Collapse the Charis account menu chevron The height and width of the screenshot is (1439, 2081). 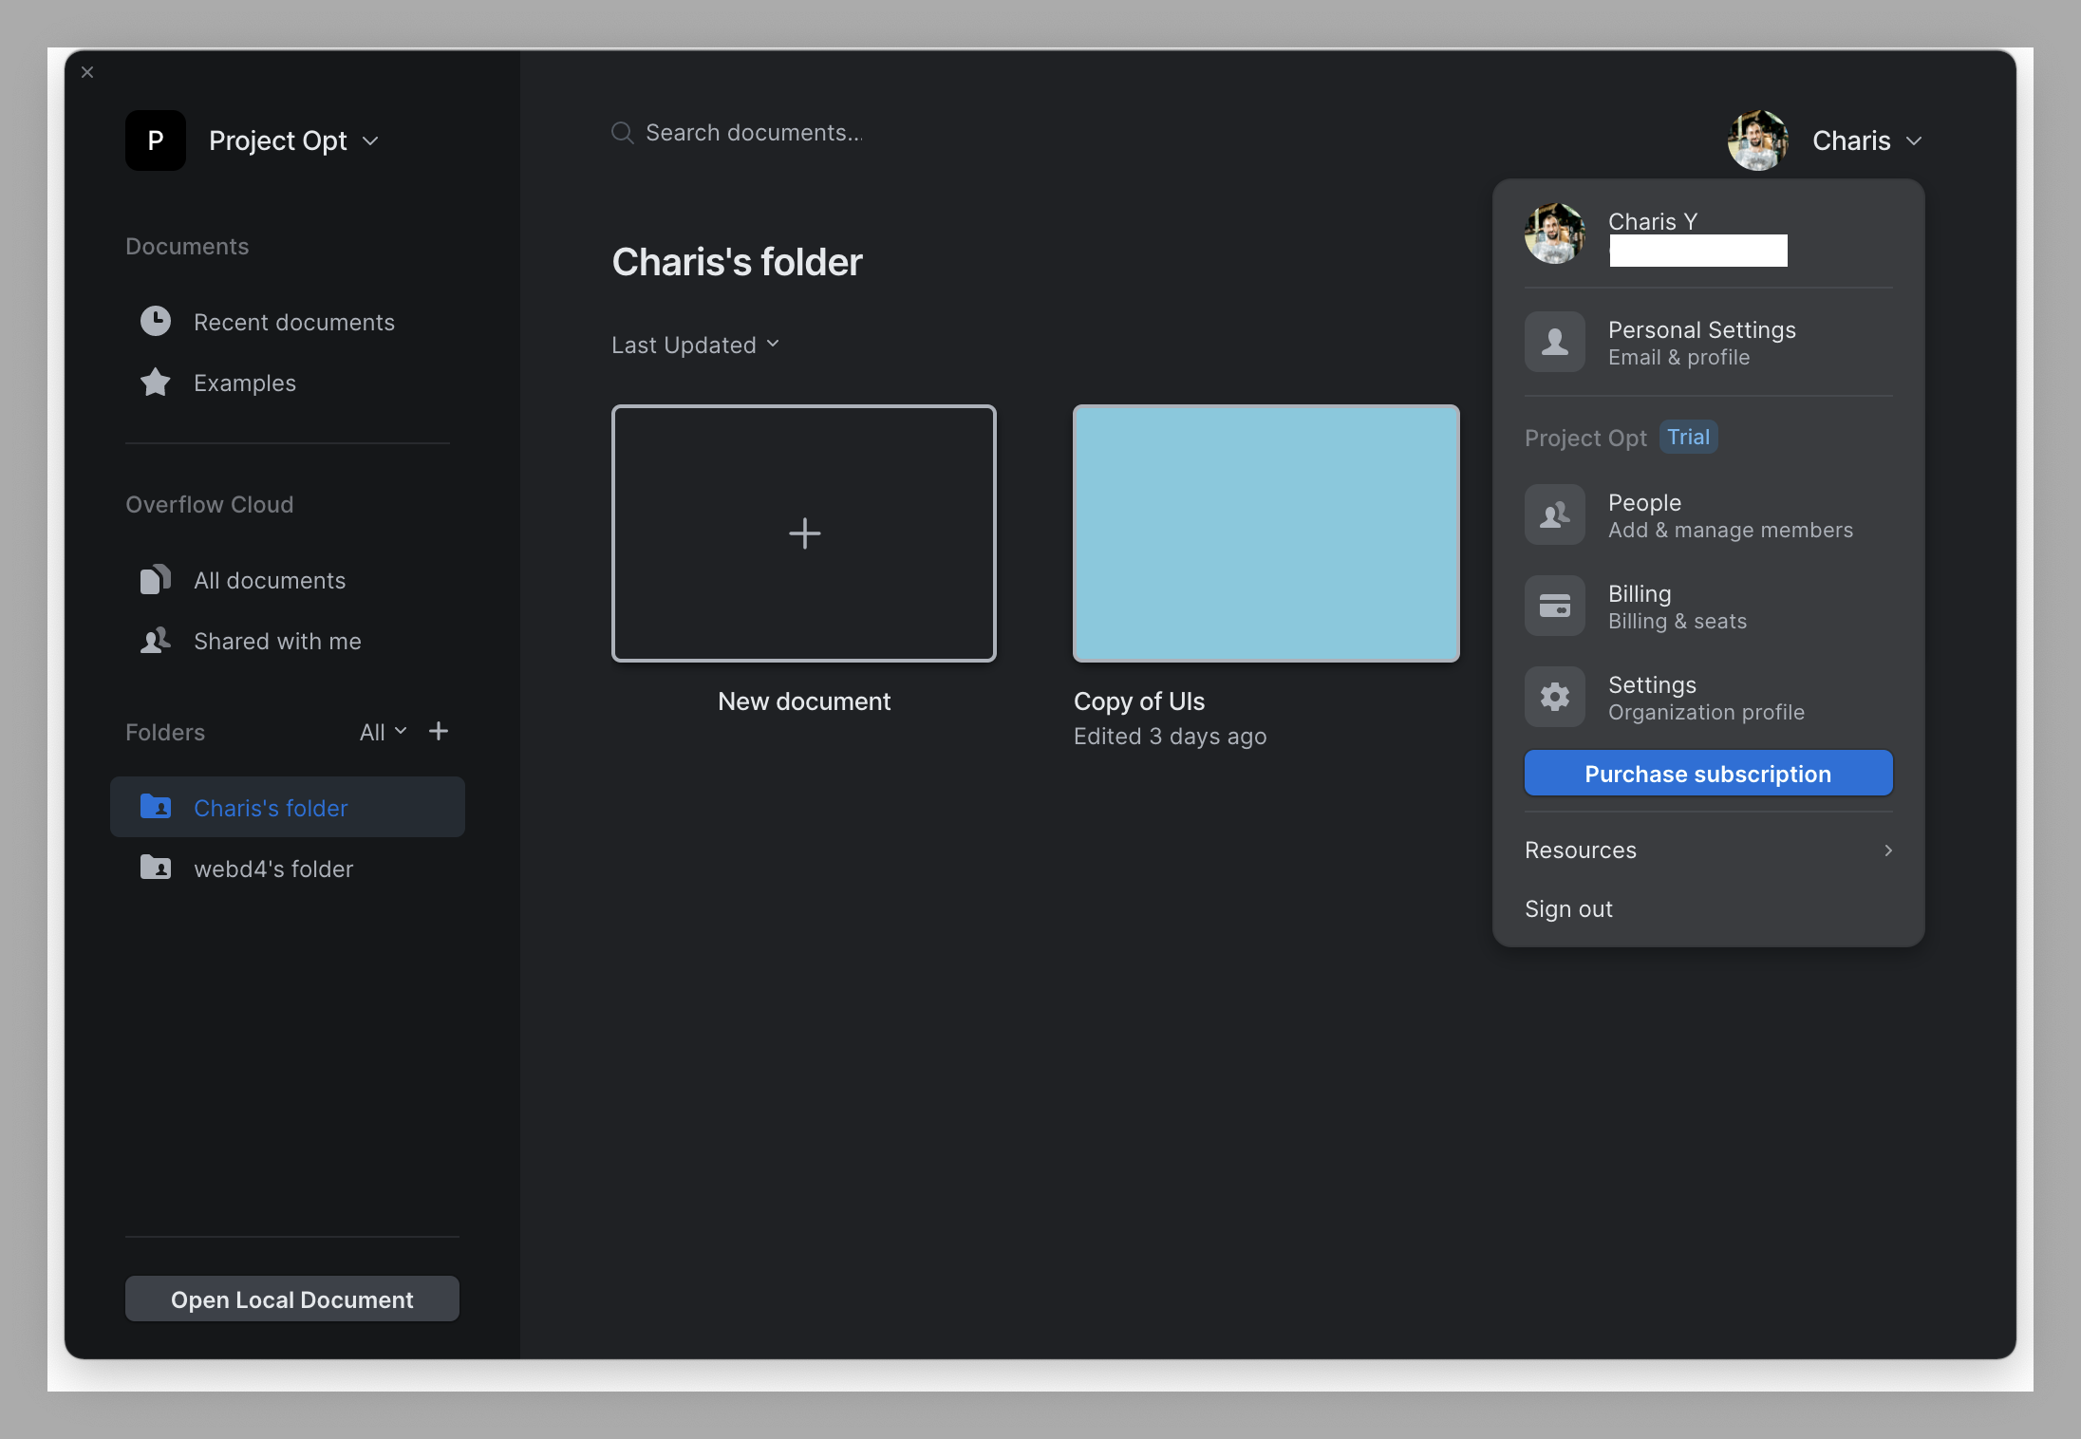pos(1914,140)
